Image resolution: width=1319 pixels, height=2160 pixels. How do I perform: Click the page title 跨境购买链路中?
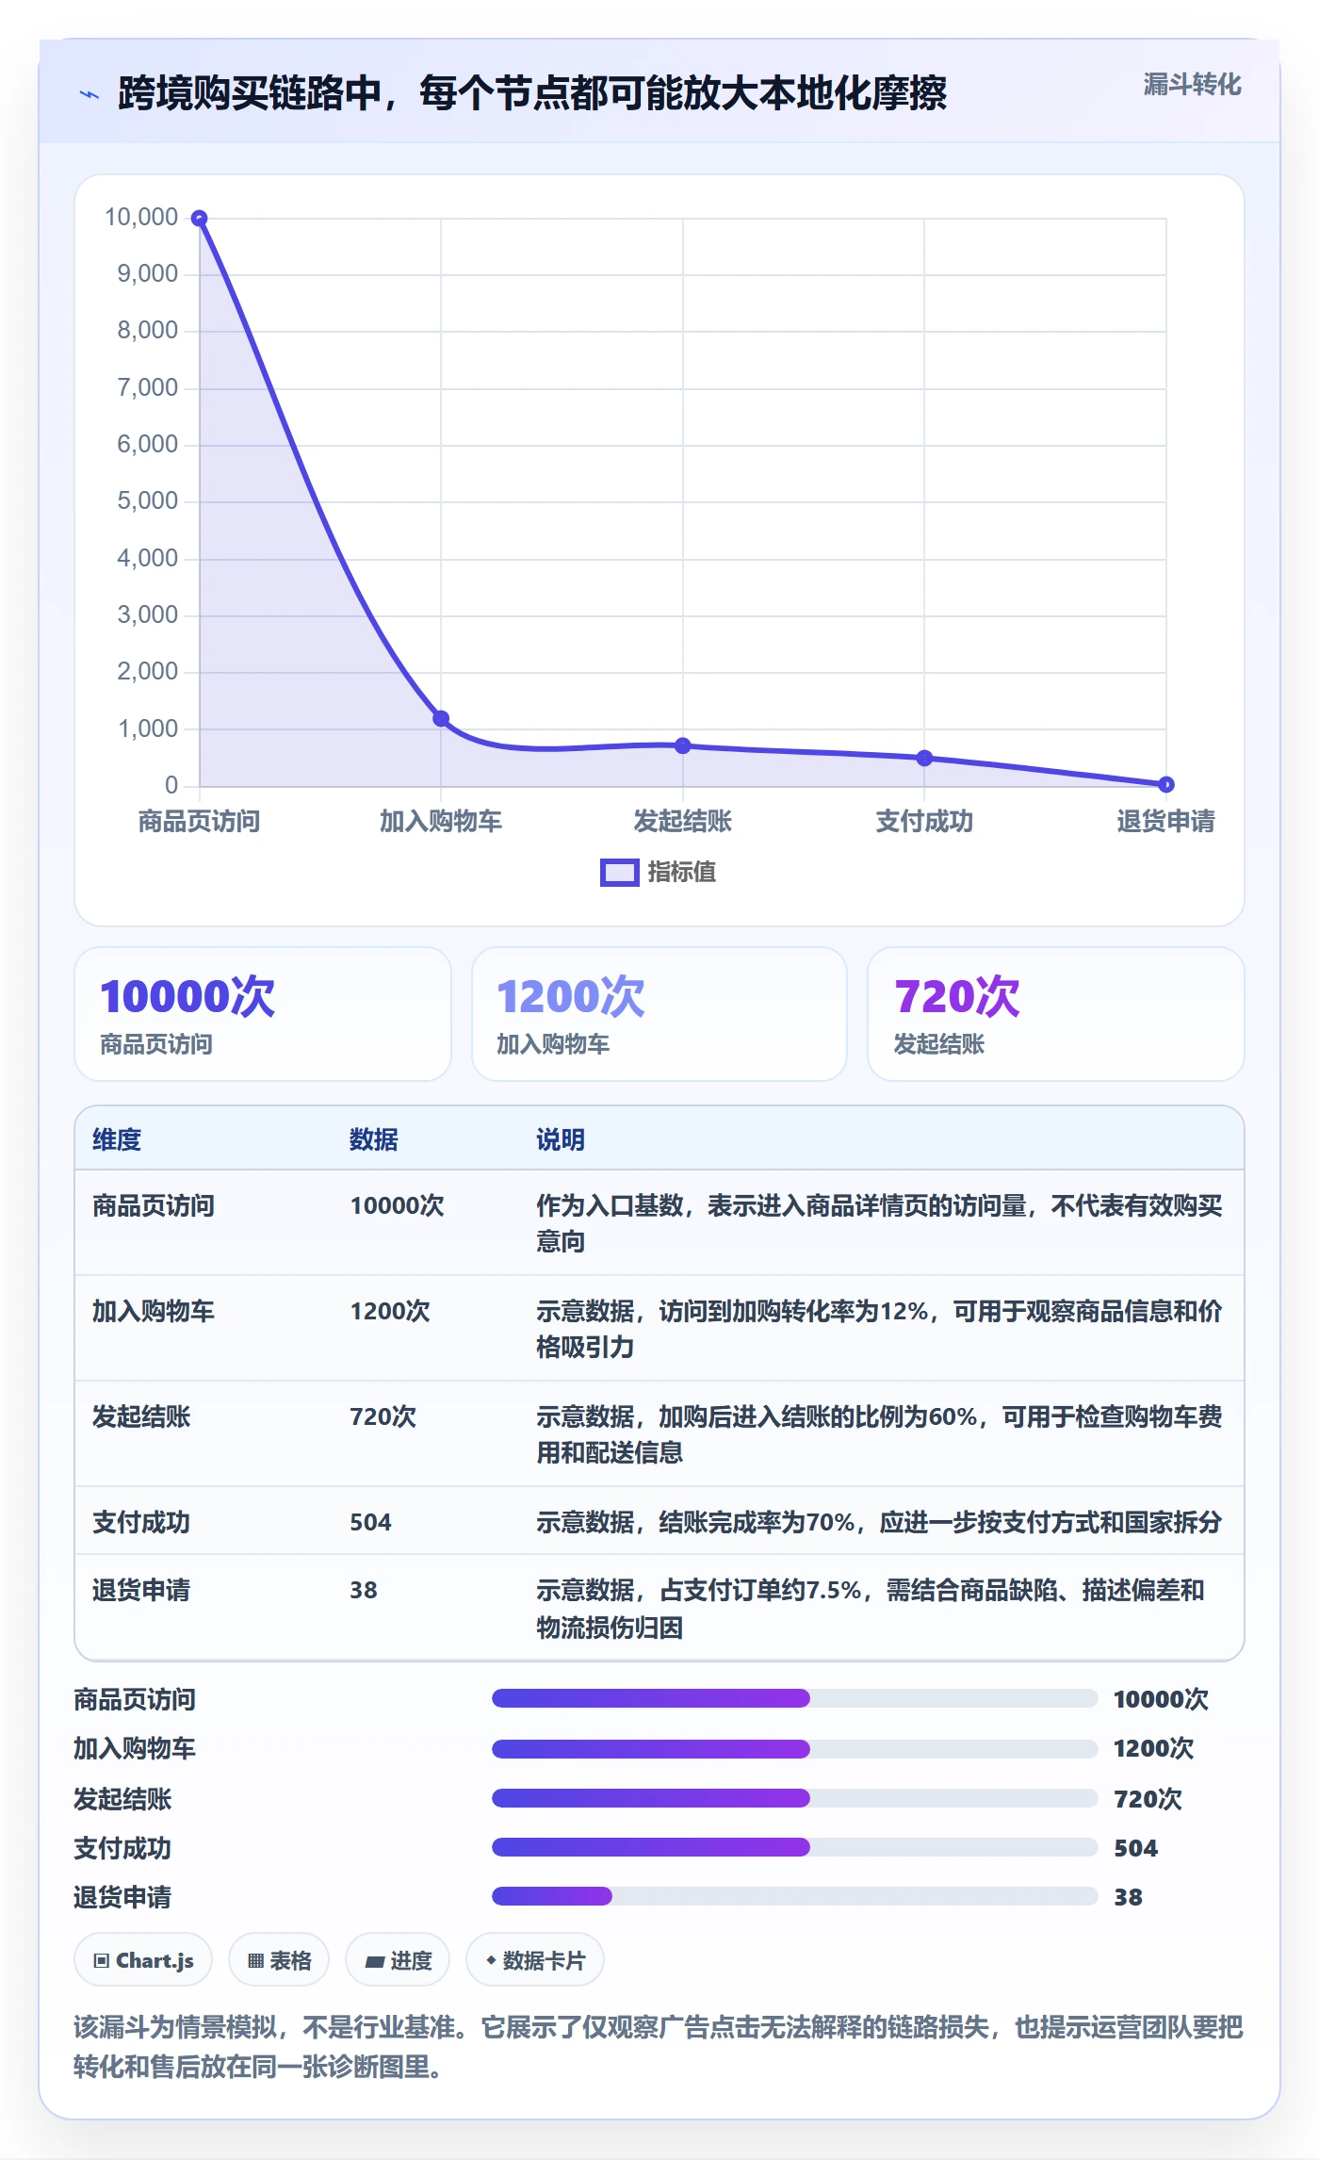pyautogui.click(x=532, y=93)
